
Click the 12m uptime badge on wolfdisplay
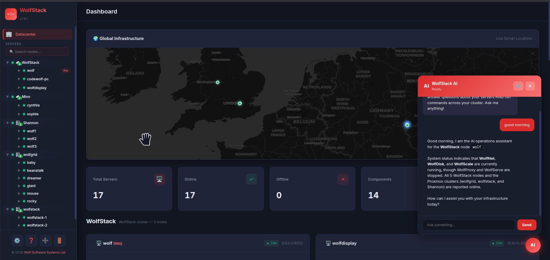point(497,243)
